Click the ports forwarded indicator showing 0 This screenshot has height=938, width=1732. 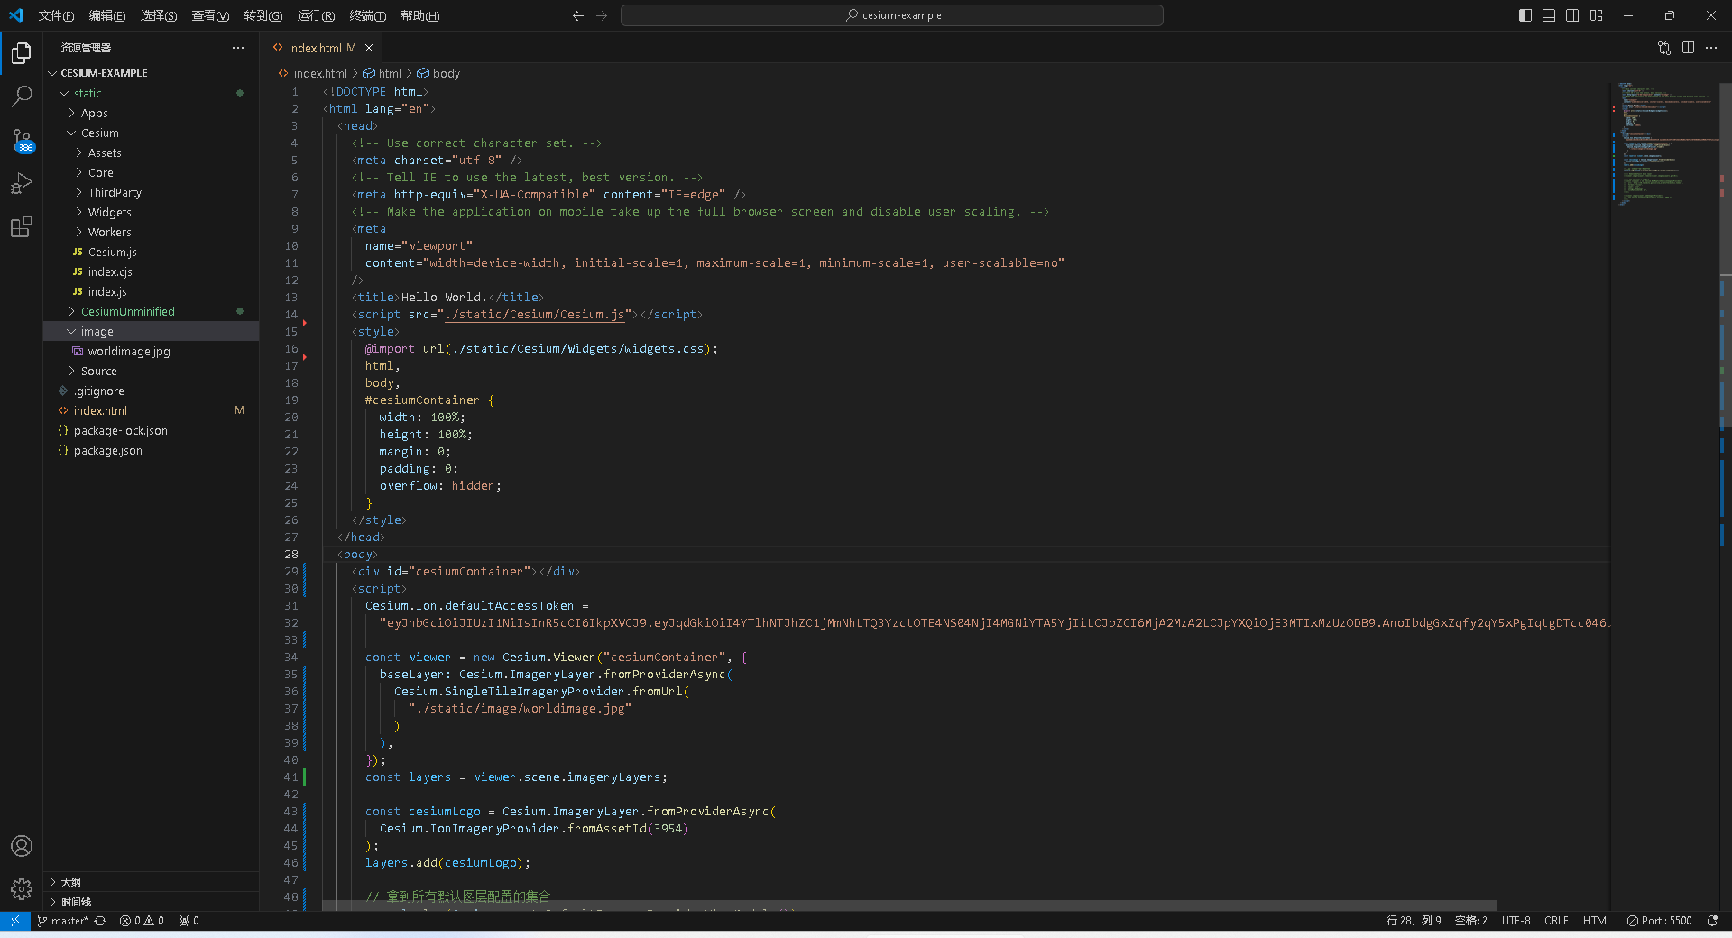click(x=189, y=921)
